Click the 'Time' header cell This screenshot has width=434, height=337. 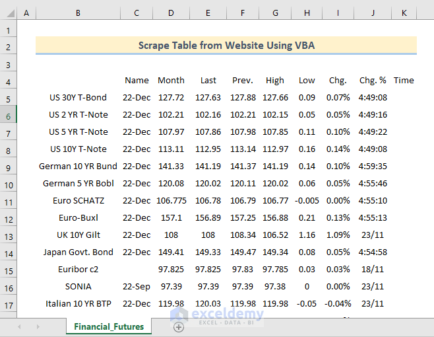(x=404, y=80)
